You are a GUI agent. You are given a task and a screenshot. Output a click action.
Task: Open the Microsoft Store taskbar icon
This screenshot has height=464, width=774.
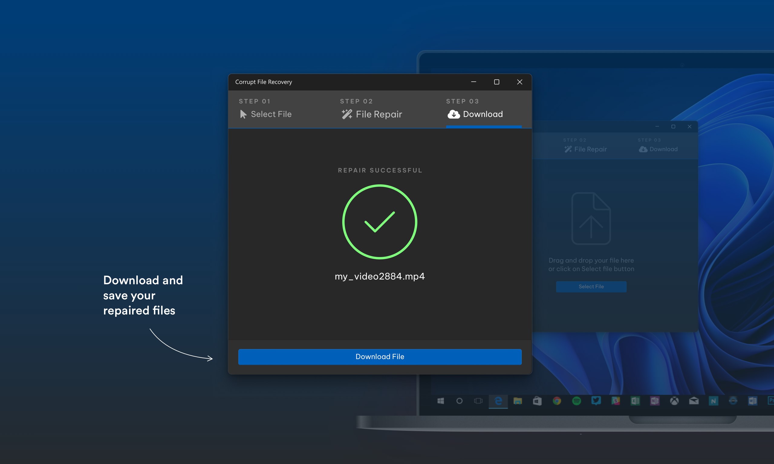pos(537,401)
